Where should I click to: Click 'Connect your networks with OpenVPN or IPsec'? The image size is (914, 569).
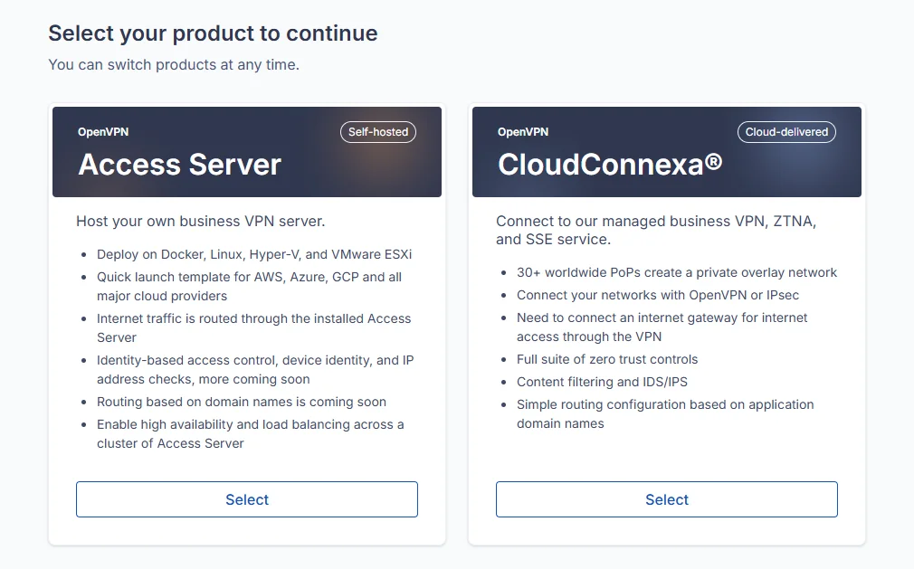pyautogui.click(x=658, y=295)
